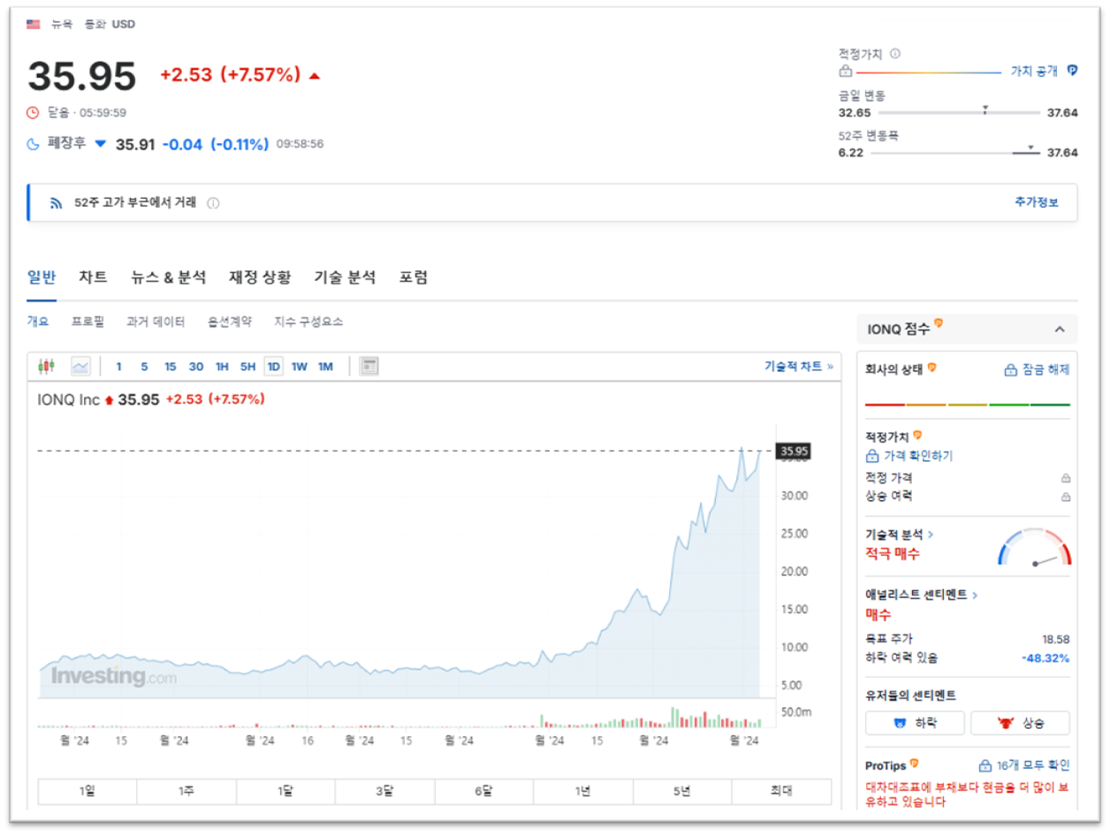Select the 1 minute interval
Viewport: 1110px width, 835px height.
pos(119,366)
